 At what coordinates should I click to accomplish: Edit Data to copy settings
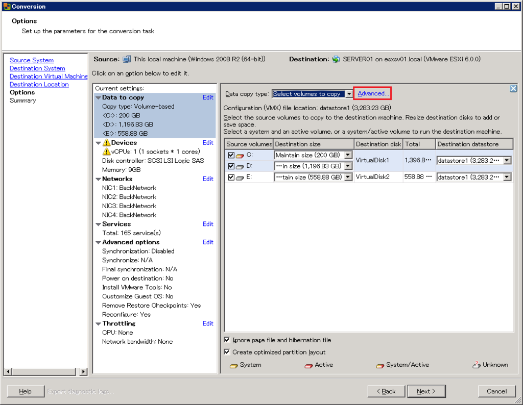(208, 97)
